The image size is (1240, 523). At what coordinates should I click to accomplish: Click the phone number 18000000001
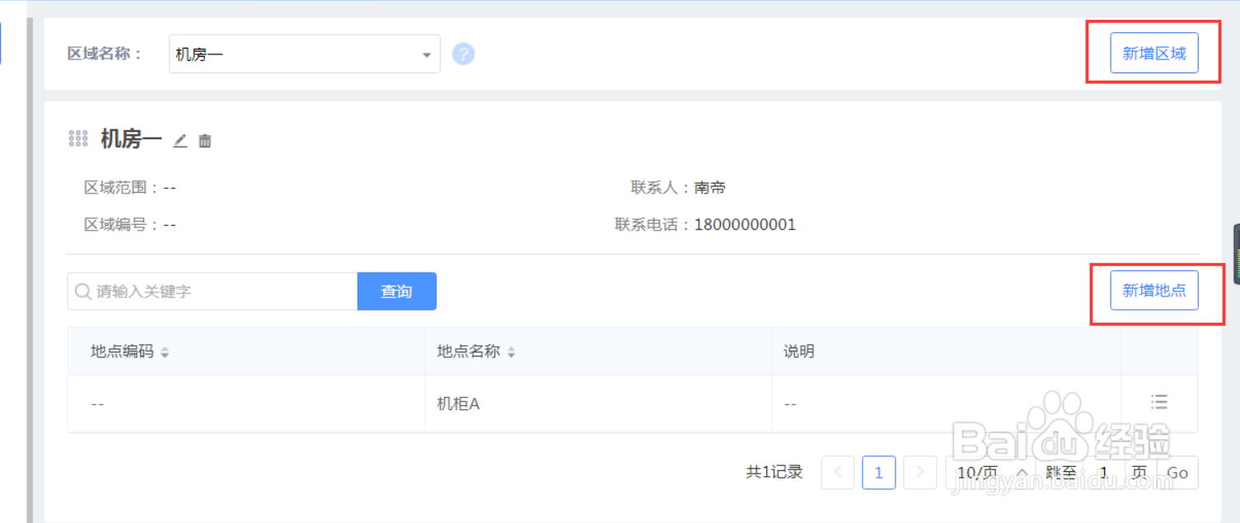(x=745, y=225)
